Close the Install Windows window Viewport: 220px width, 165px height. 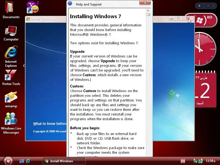pyautogui.click(x=188, y=18)
